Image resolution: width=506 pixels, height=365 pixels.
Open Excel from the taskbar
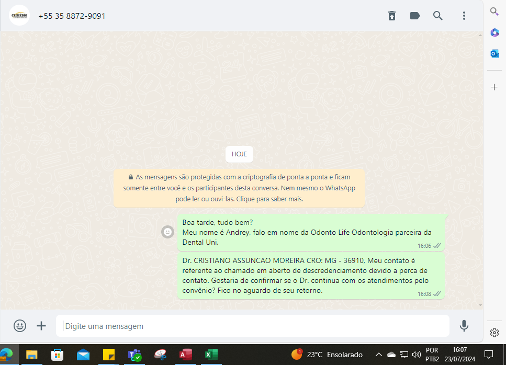[x=211, y=355]
